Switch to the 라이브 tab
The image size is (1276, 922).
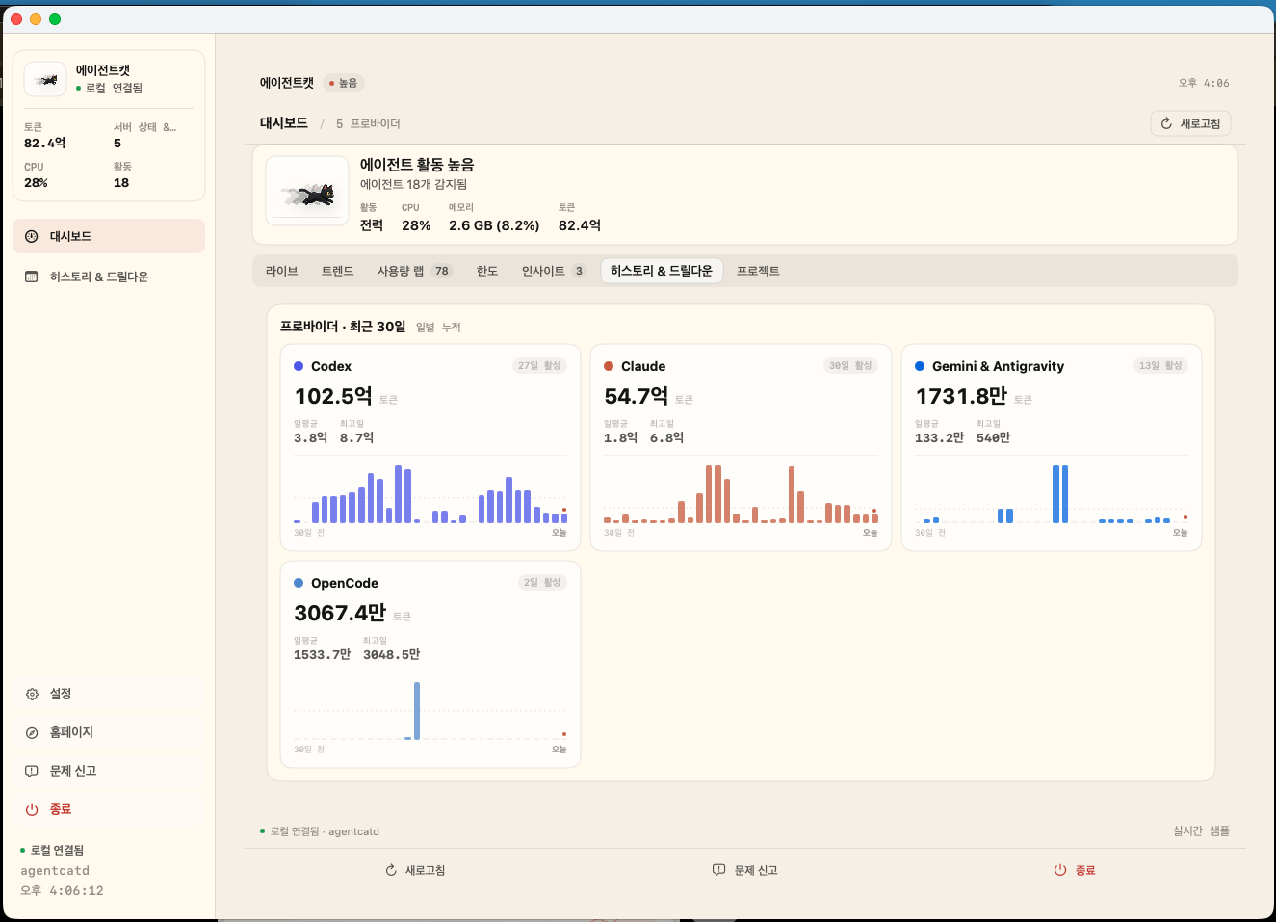pyautogui.click(x=282, y=271)
